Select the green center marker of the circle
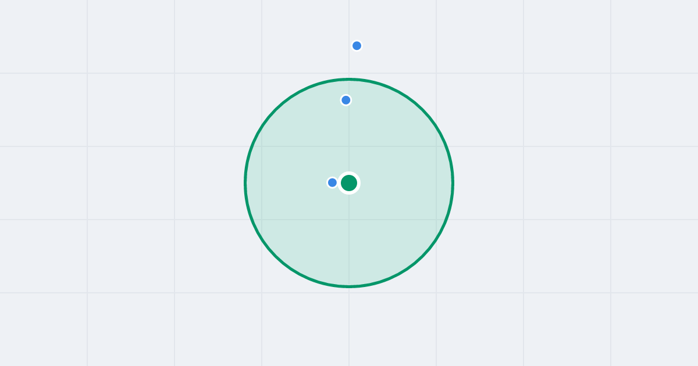The height and width of the screenshot is (366, 698). coord(349,183)
